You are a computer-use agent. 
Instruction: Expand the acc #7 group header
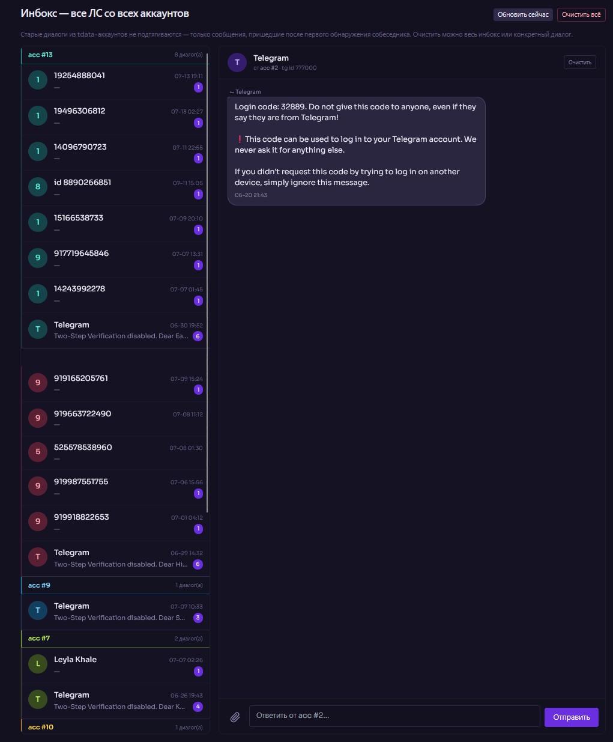115,638
